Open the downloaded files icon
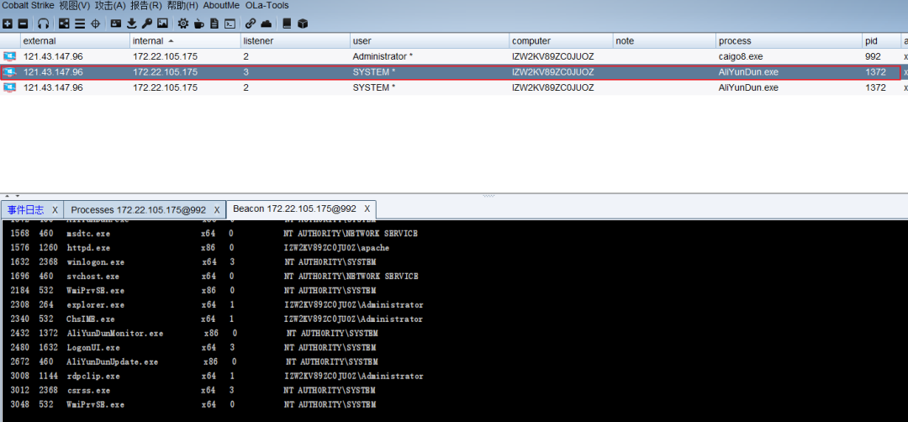Image resolution: width=908 pixels, height=422 pixels. pos(131,24)
